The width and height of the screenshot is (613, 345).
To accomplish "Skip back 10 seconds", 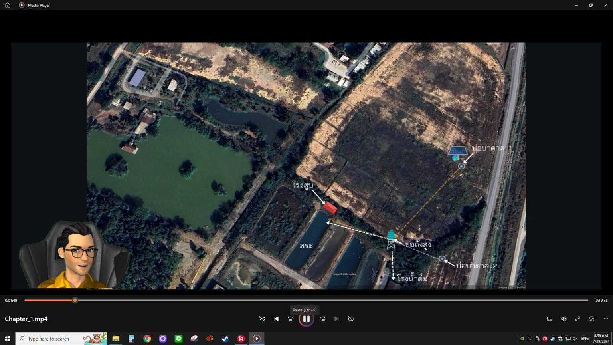I will (290, 319).
